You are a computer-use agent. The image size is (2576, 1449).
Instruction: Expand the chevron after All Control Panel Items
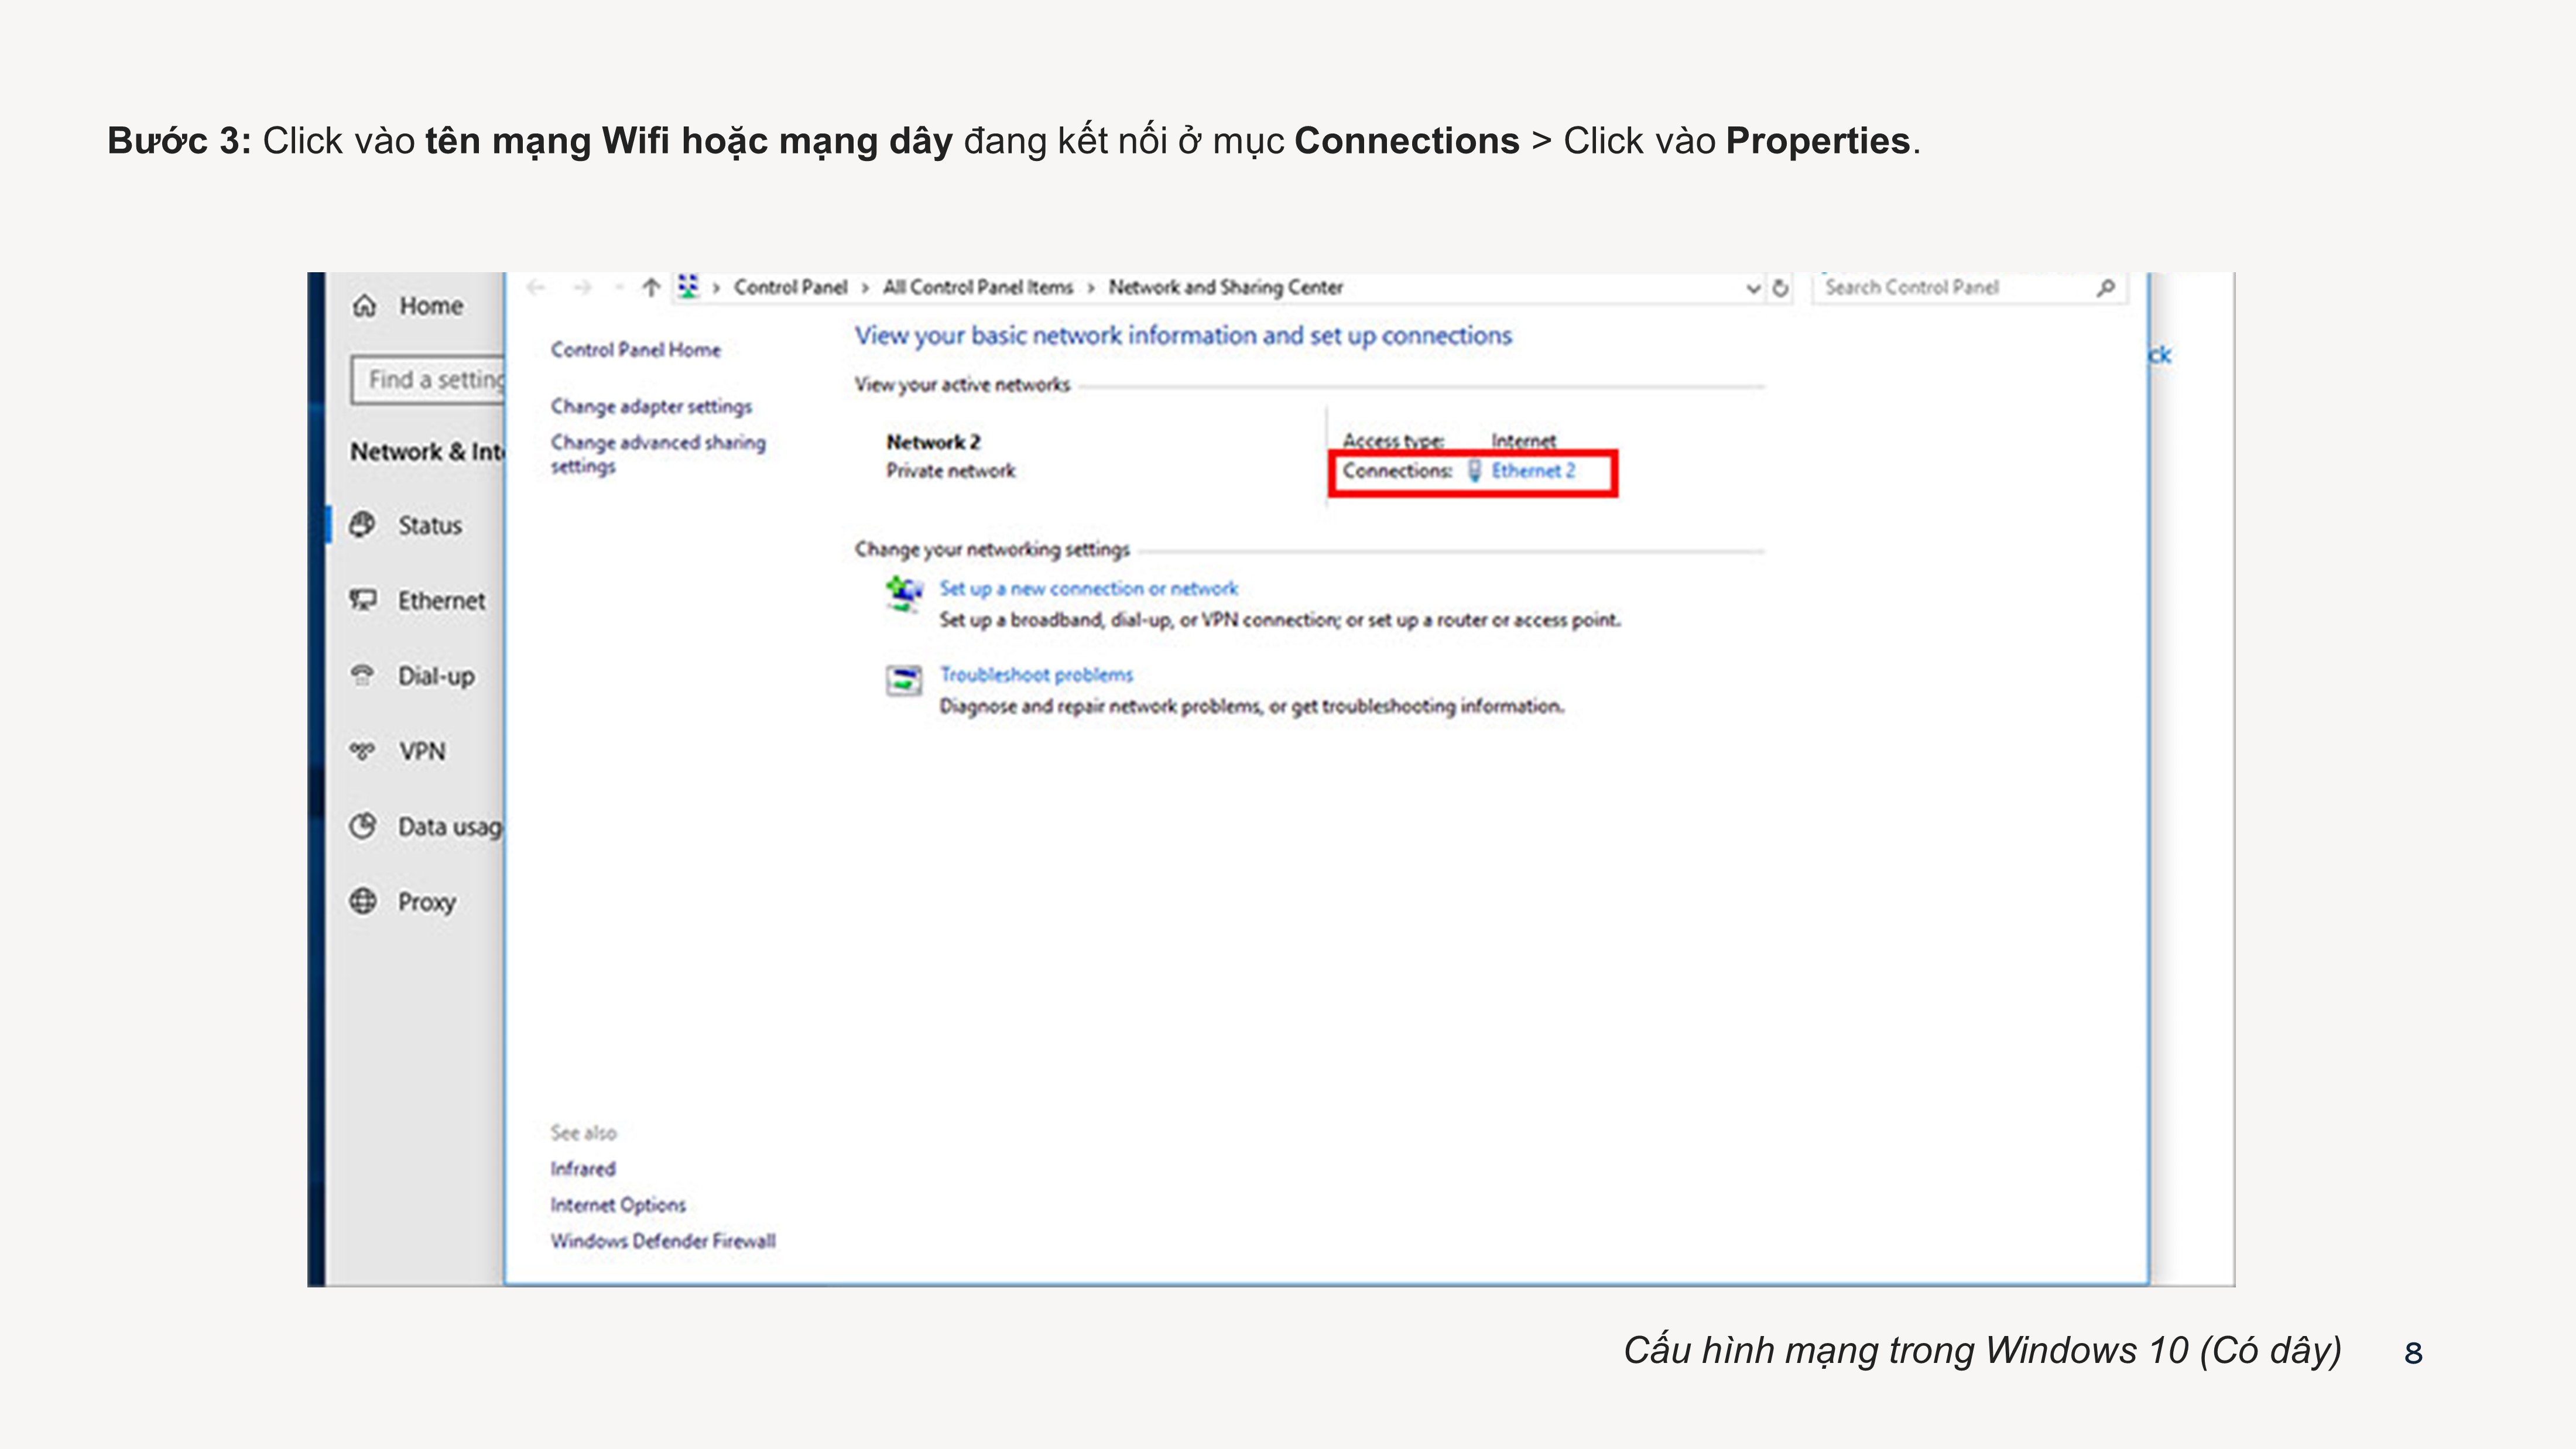[x=1091, y=289]
